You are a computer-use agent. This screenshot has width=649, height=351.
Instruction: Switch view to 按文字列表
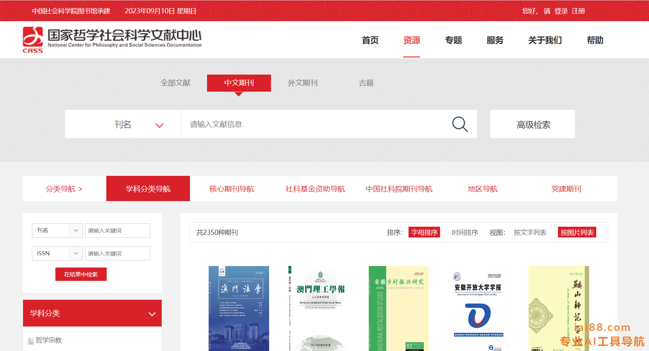tap(530, 232)
